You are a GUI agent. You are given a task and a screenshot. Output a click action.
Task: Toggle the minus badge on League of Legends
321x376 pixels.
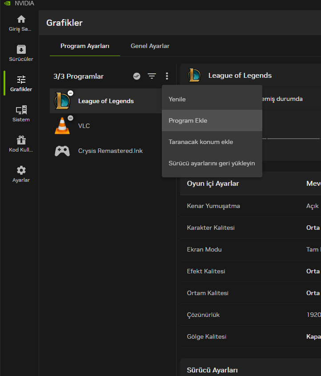click(x=70, y=93)
